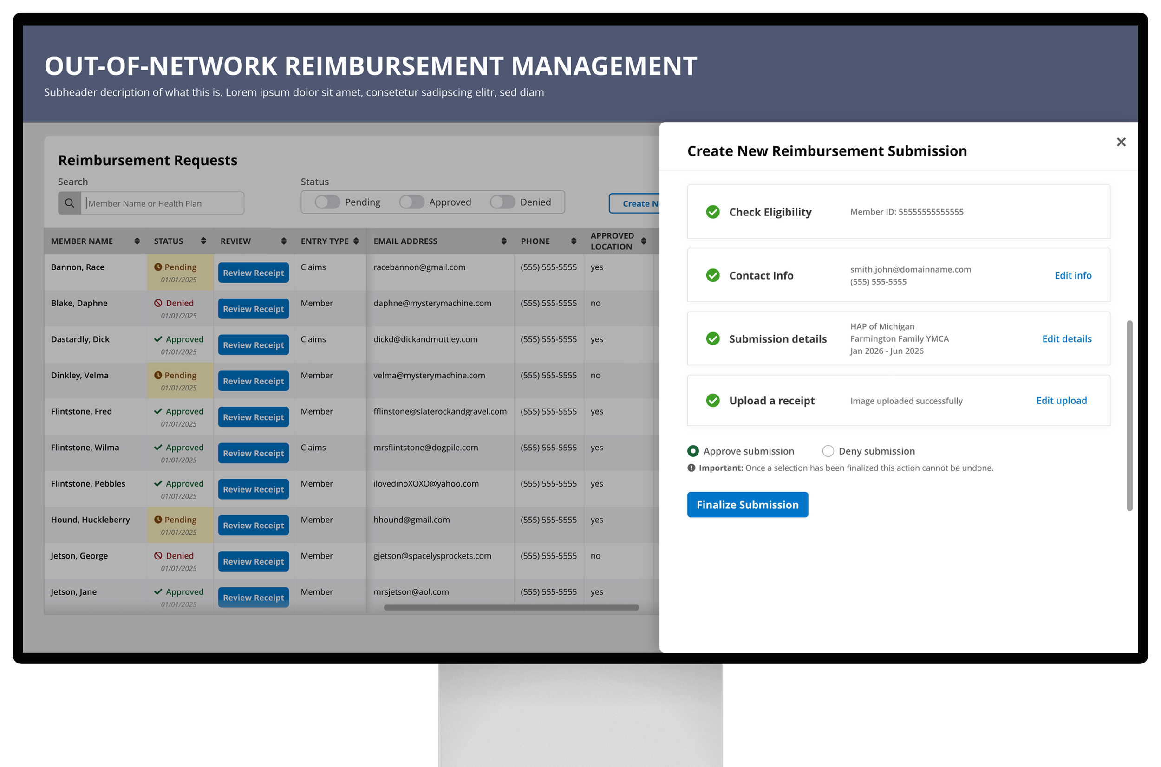Click Upload a receipt green checkmark

tap(713, 401)
